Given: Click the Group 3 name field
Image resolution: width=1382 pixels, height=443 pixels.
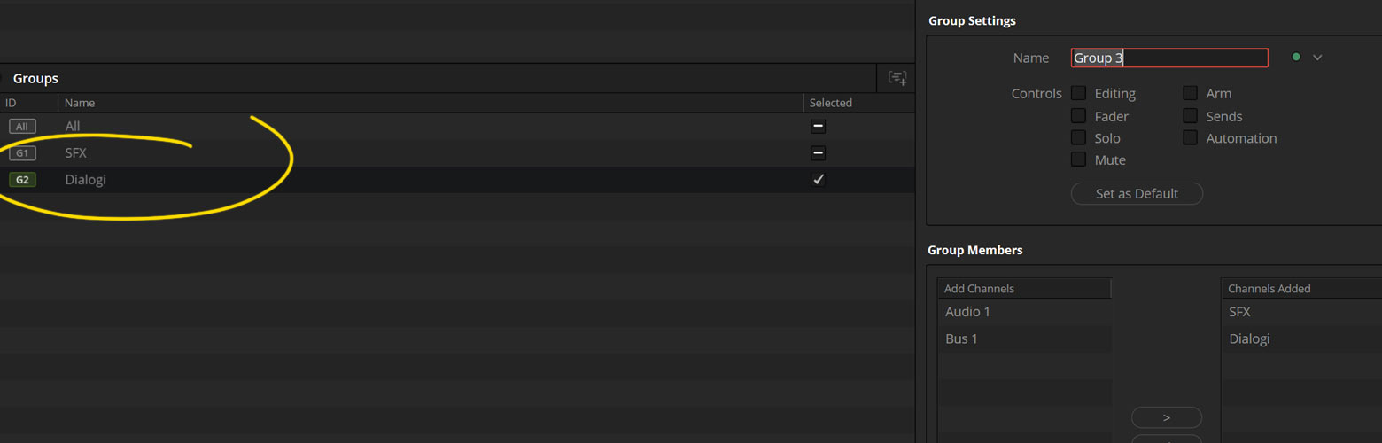Looking at the screenshot, I should coord(1169,58).
